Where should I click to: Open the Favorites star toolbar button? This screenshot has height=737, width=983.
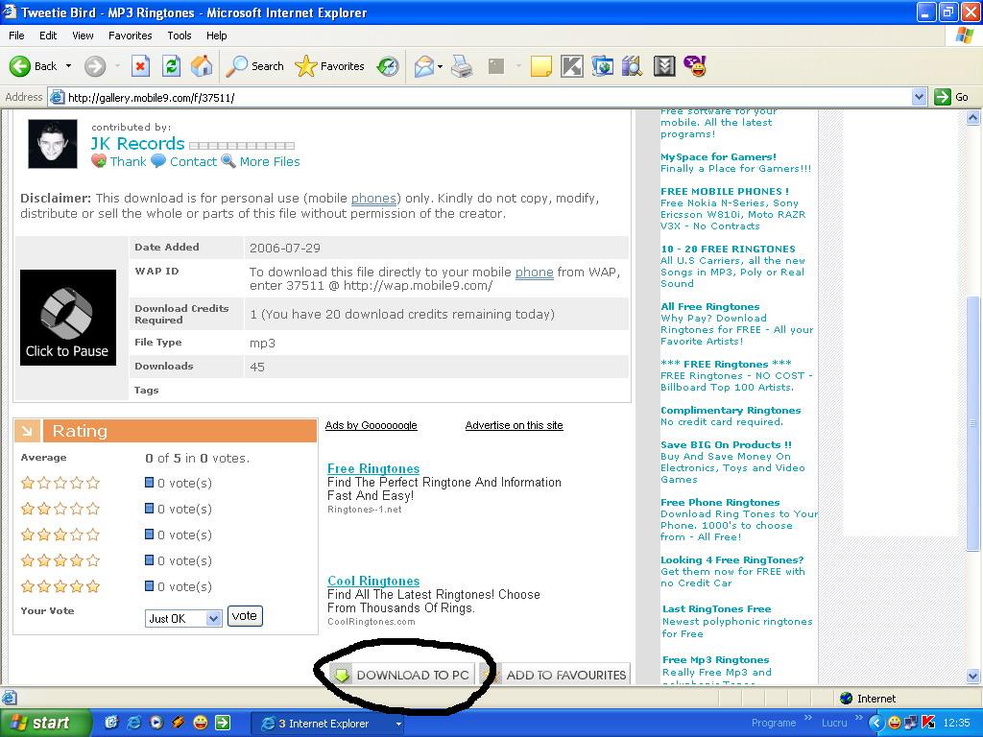330,66
